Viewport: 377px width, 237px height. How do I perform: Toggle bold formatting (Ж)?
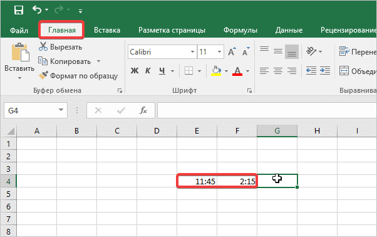pyautogui.click(x=135, y=71)
